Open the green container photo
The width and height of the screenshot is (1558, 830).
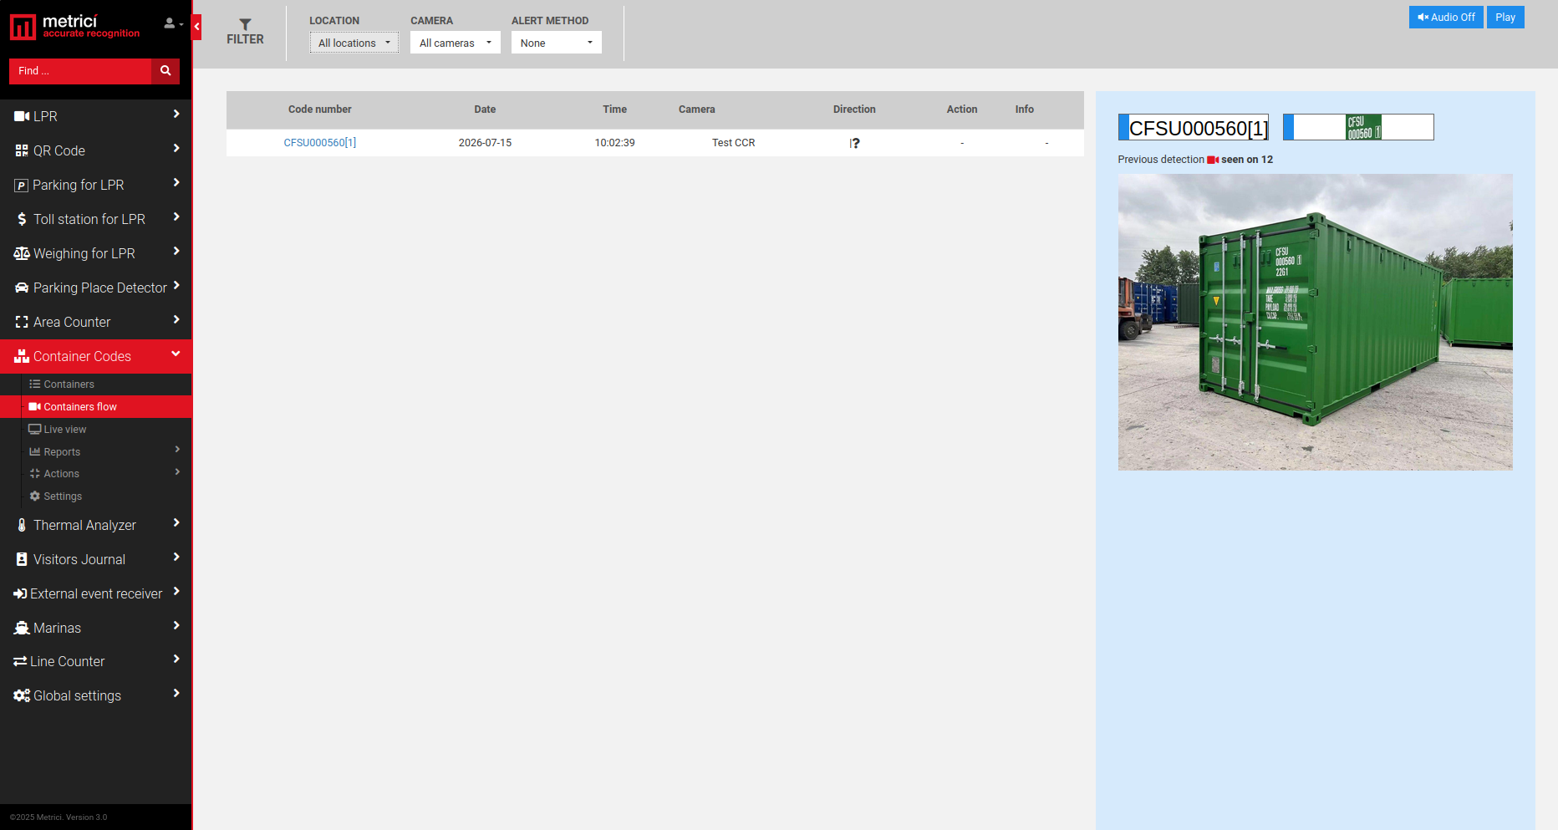1315,322
